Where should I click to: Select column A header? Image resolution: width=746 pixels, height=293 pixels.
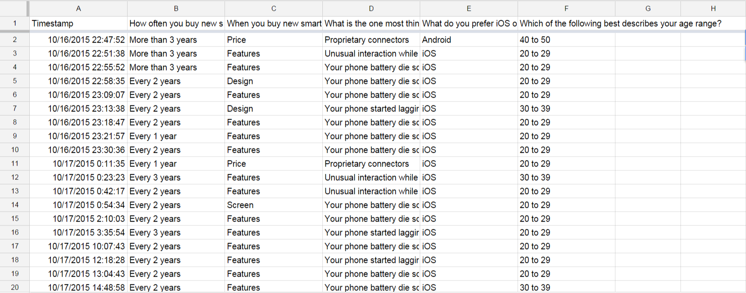(78, 8)
